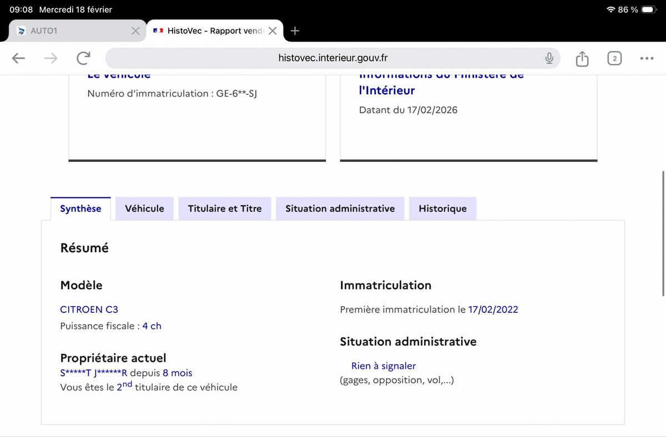Image resolution: width=666 pixels, height=437 pixels.
Task: View the Historique tab
Action: click(442, 209)
